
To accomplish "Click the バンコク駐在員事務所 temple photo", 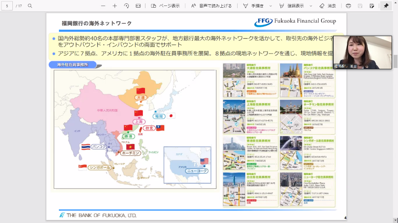I will (x=291, y=70).
